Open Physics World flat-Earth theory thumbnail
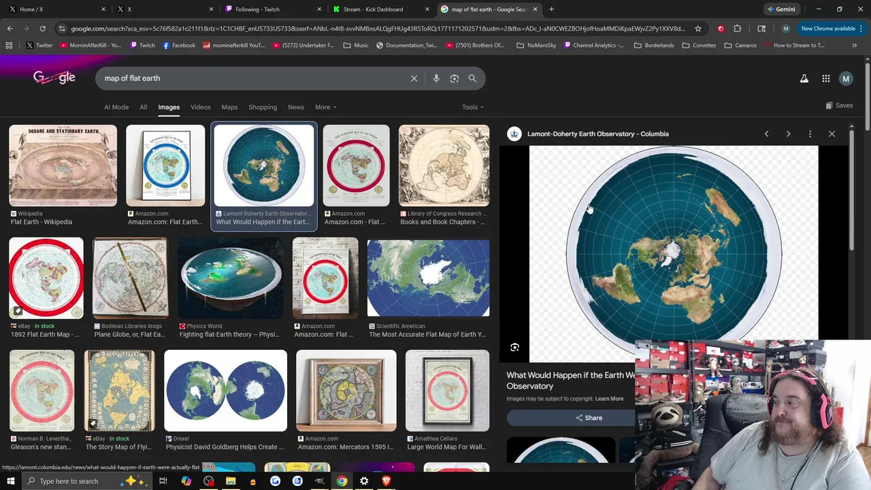871x490 pixels. click(x=230, y=278)
